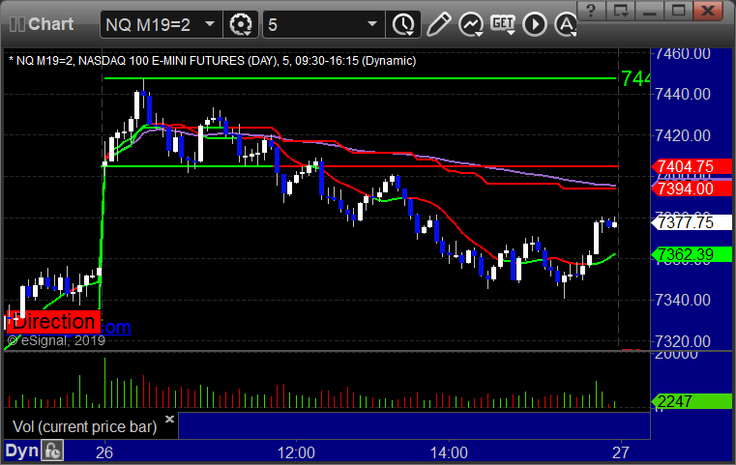
Task: Click the 27 date axis label
Action: [621, 452]
